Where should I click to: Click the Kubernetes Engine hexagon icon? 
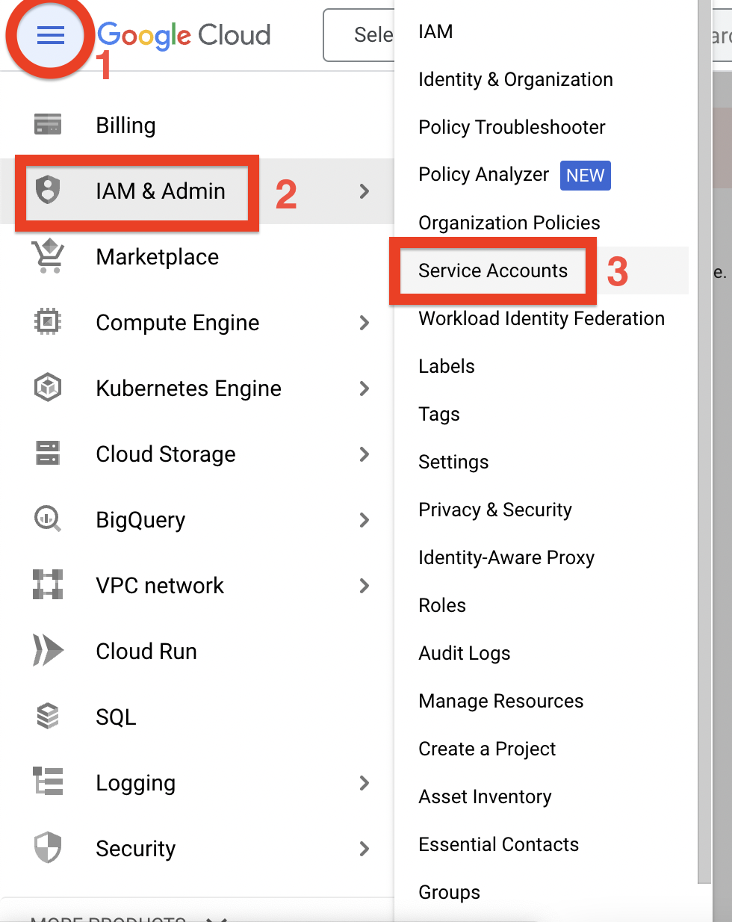tap(48, 388)
